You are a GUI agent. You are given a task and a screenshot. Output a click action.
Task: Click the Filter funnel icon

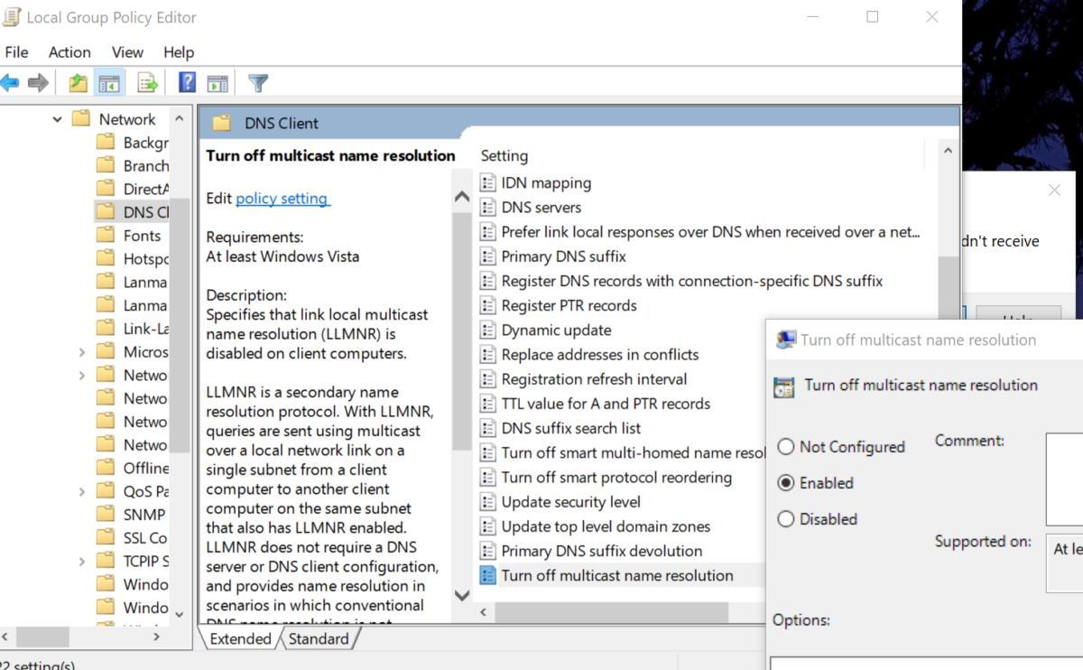tap(258, 82)
